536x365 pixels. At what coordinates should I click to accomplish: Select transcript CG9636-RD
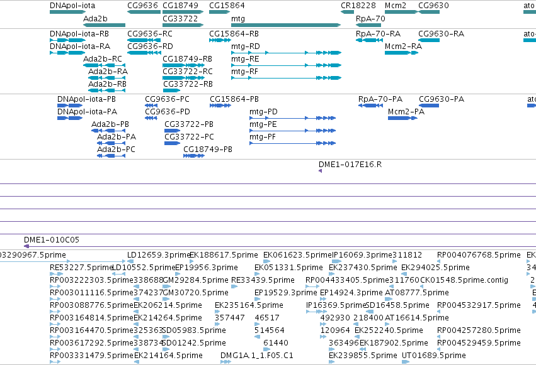point(144,53)
